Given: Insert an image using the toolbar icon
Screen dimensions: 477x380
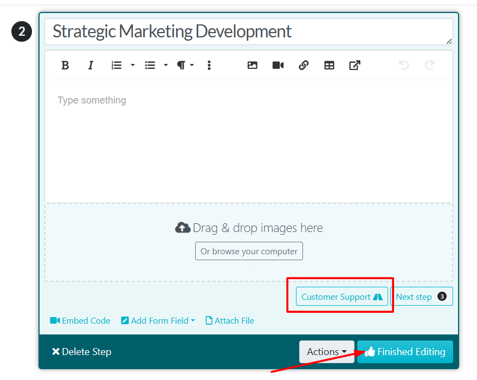Looking at the screenshot, I should tap(252, 66).
